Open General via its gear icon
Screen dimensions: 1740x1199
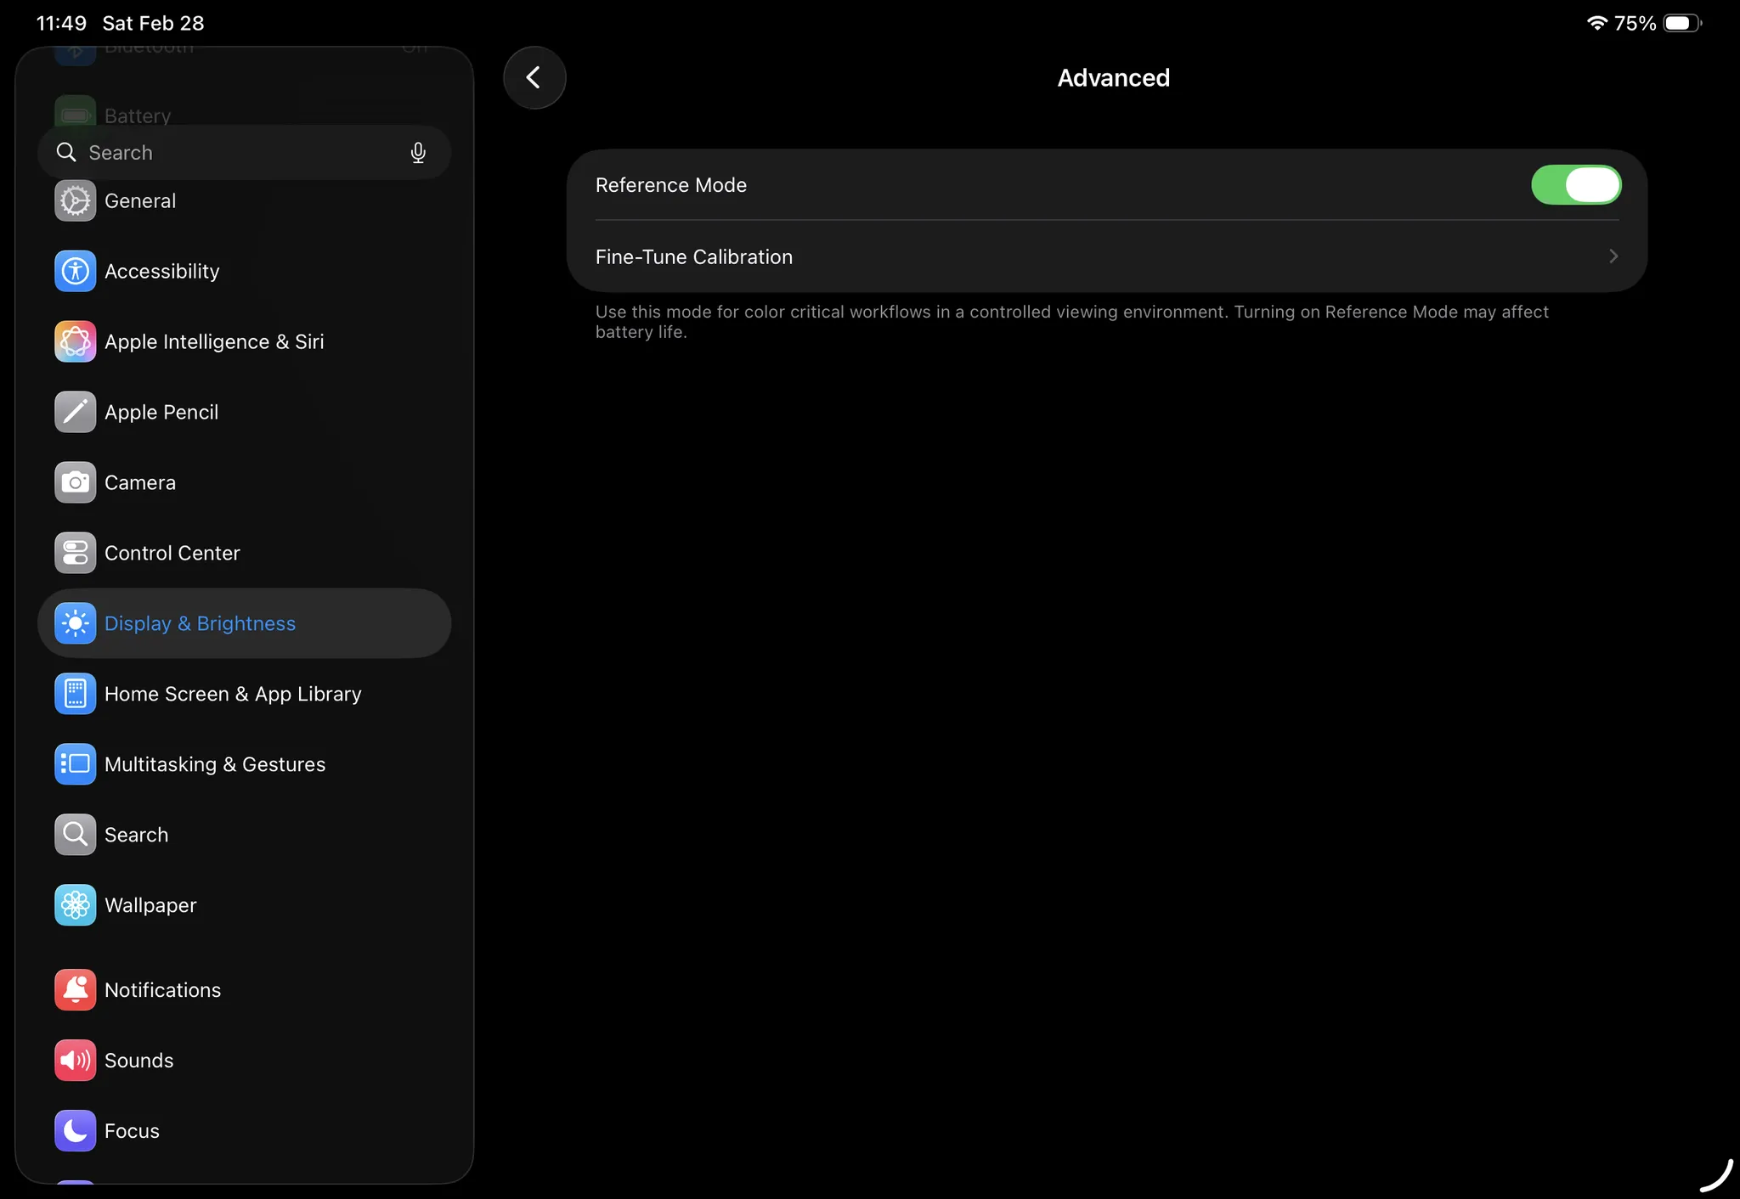point(75,201)
